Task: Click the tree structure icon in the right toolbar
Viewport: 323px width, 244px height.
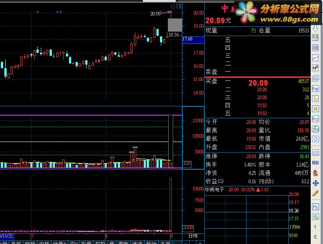Action: click(316, 99)
